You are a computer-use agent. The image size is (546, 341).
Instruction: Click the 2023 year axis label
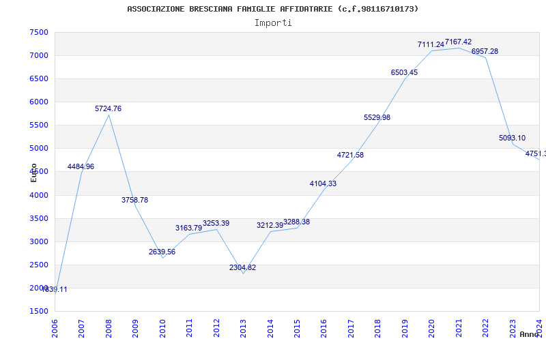513,329
